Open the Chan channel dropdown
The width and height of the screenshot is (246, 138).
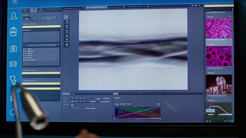(72, 105)
